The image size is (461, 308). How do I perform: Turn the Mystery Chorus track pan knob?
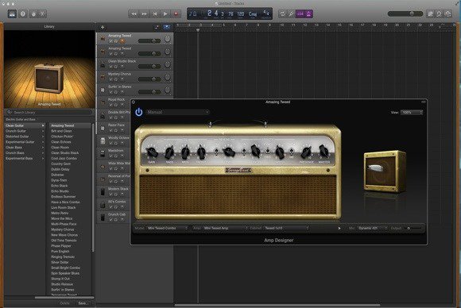pos(167,77)
